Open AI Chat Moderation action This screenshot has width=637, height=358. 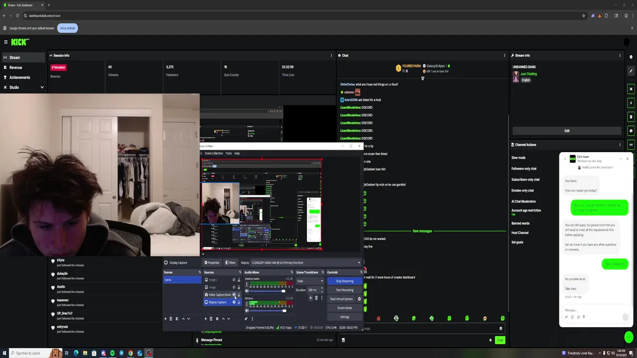(524, 201)
